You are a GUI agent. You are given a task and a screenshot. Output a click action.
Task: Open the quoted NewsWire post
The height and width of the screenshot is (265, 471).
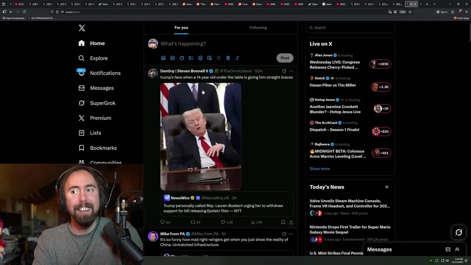click(227, 204)
